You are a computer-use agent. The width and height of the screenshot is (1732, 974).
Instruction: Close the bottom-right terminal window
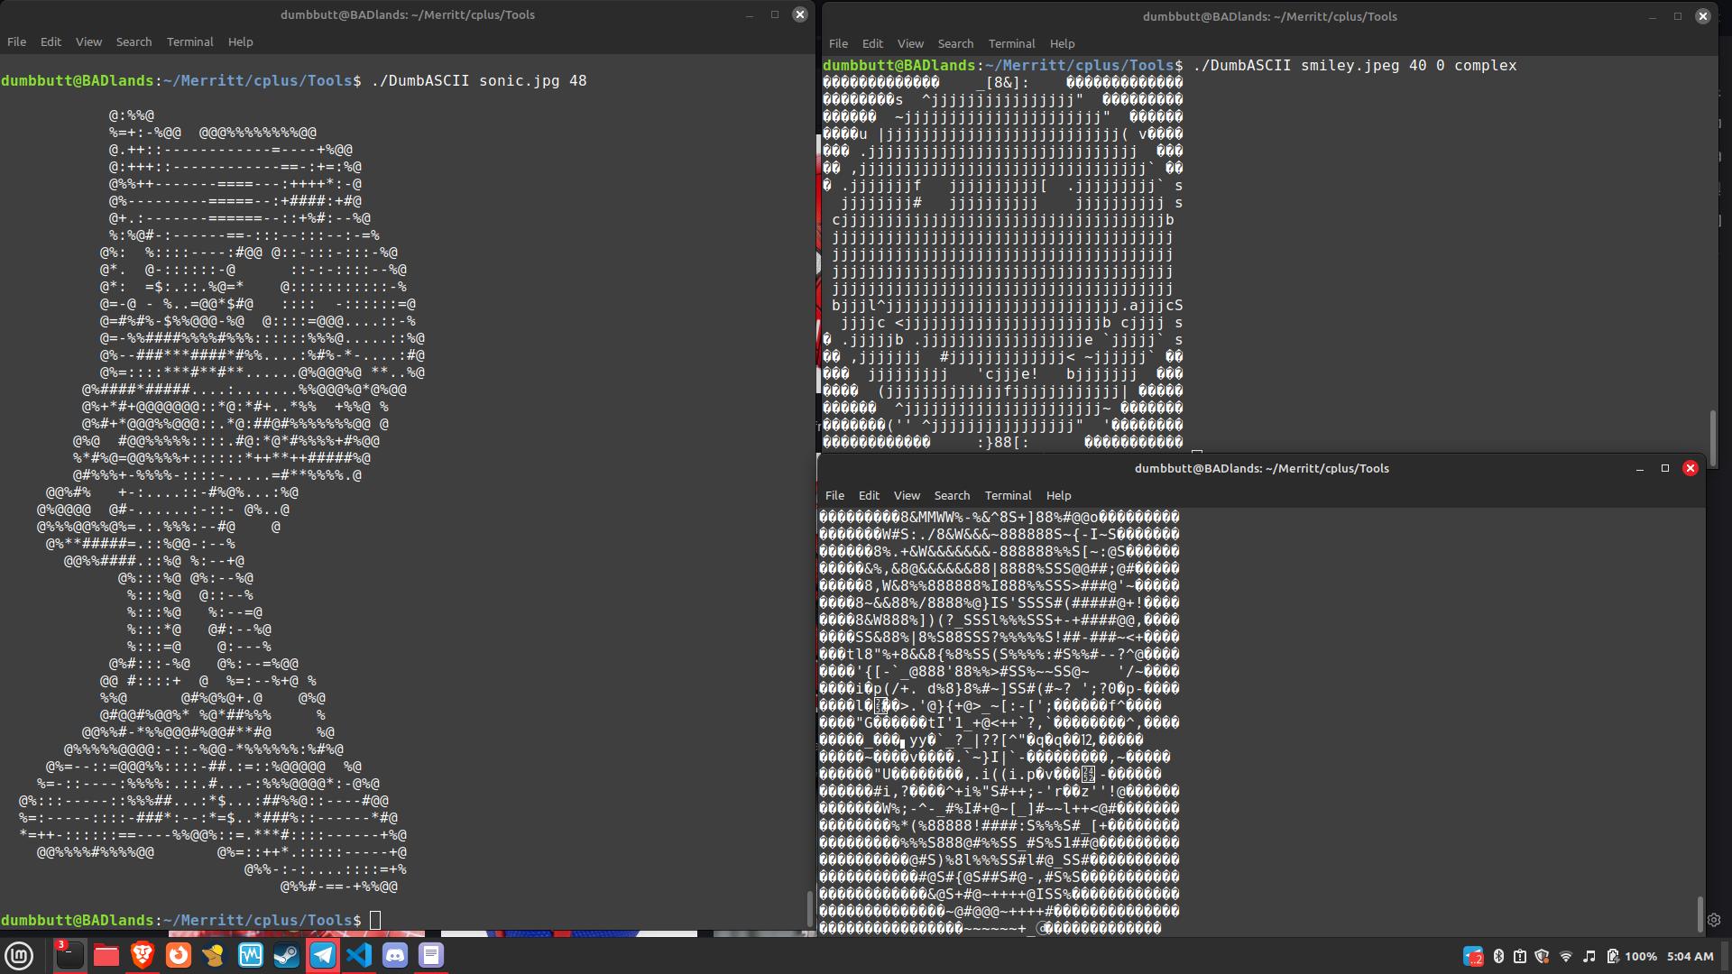coord(1691,468)
